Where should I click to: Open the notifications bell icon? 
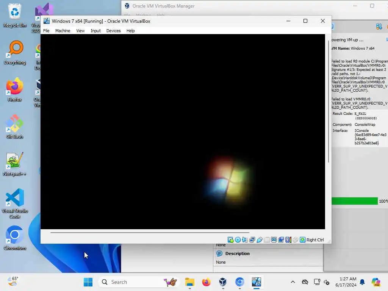tap(362, 282)
